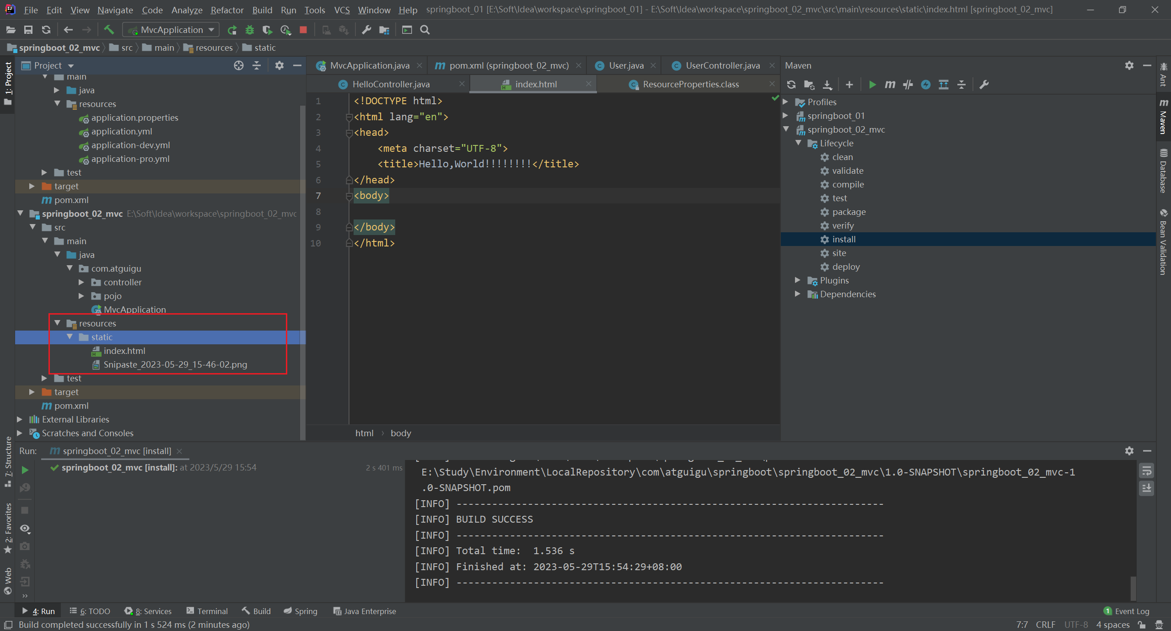Select Snipaste_2023-05-29_15-46-02.png file

(x=175, y=364)
